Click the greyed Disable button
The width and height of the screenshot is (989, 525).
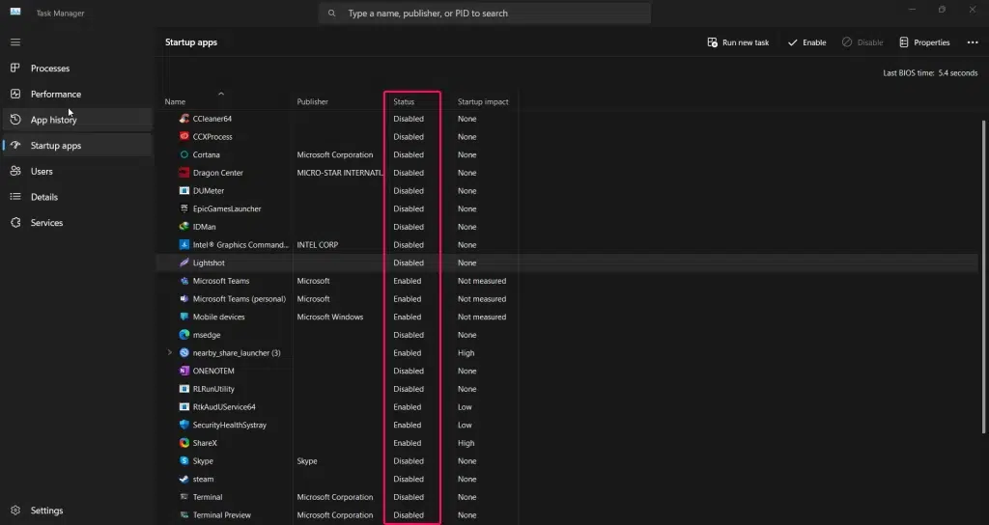click(862, 42)
